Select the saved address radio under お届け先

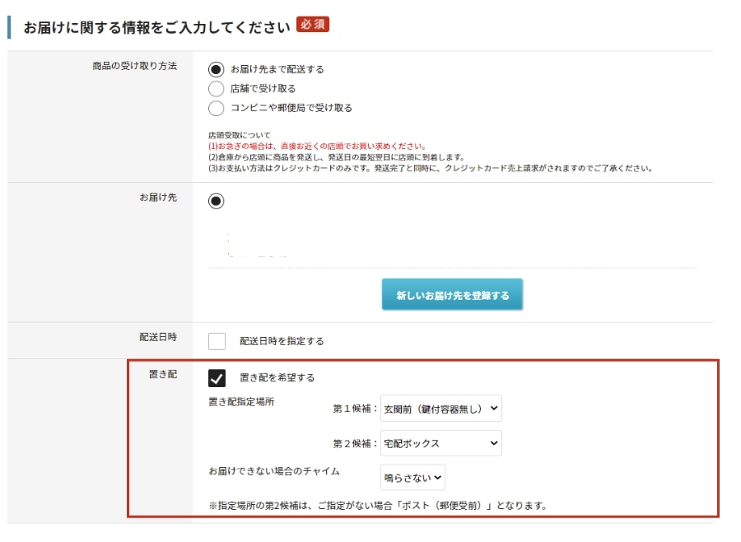[216, 201]
